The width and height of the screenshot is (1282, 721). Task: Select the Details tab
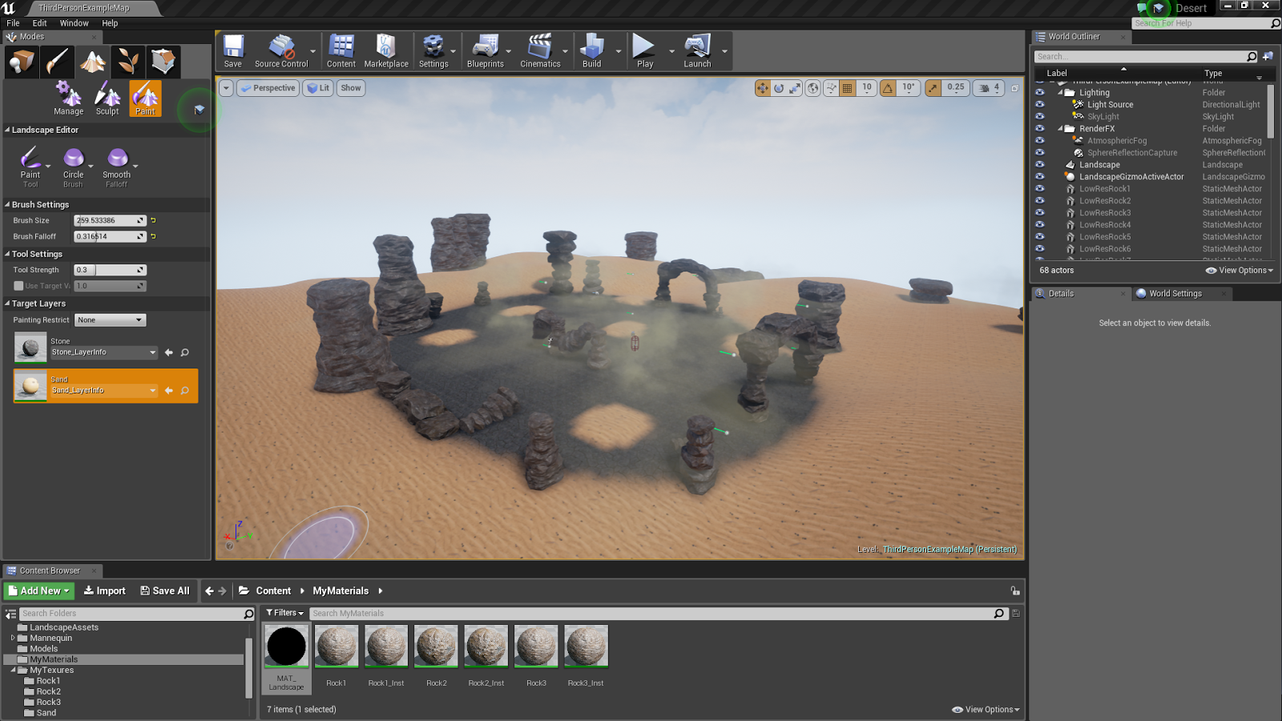click(x=1061, y=294)
